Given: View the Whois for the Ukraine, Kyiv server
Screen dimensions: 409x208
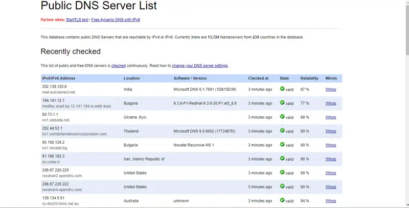Looking at the screenshot, I should coord(331,117).
